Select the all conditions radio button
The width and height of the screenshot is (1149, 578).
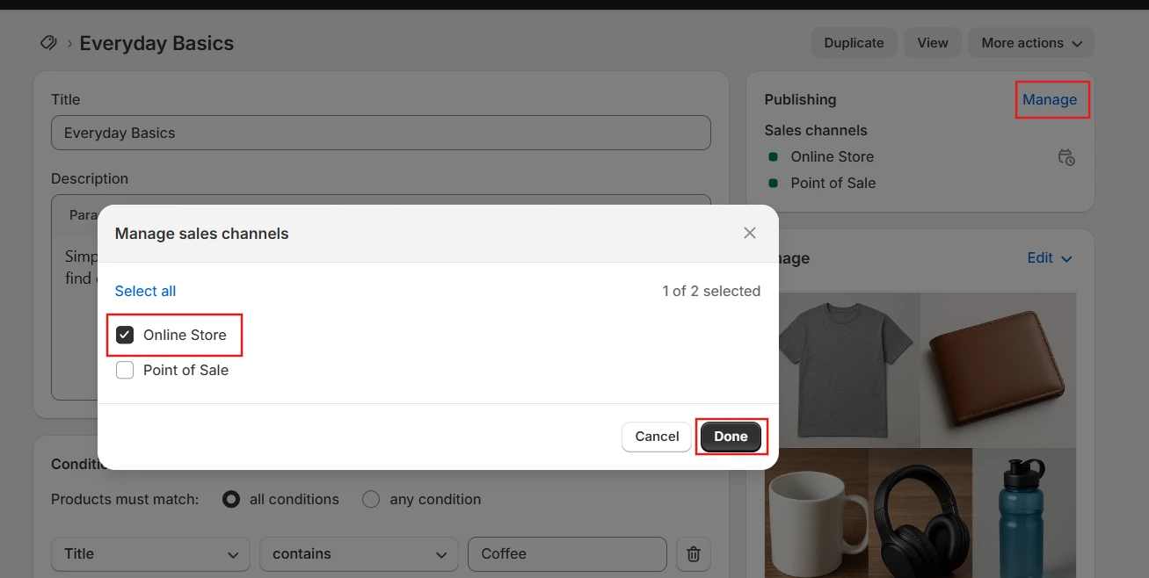pos(231,499)
